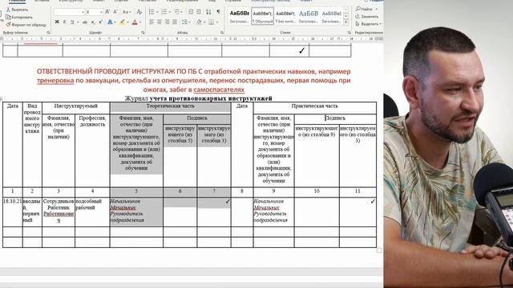Screen dimensions: 513x288
Task: Toggle subscript formatting
Action: click(x=93, y=22)
